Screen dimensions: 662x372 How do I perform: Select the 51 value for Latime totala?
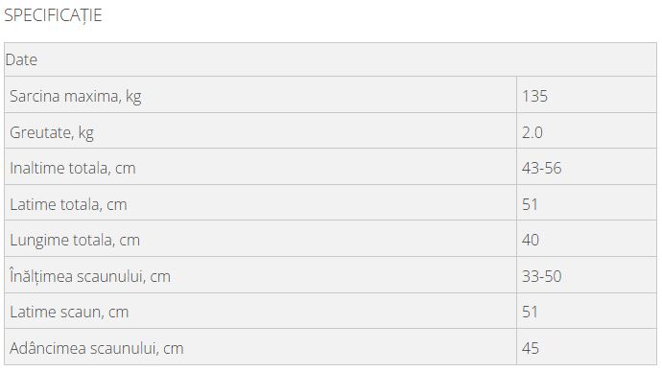pyautogui.click(x=530, y=204)
